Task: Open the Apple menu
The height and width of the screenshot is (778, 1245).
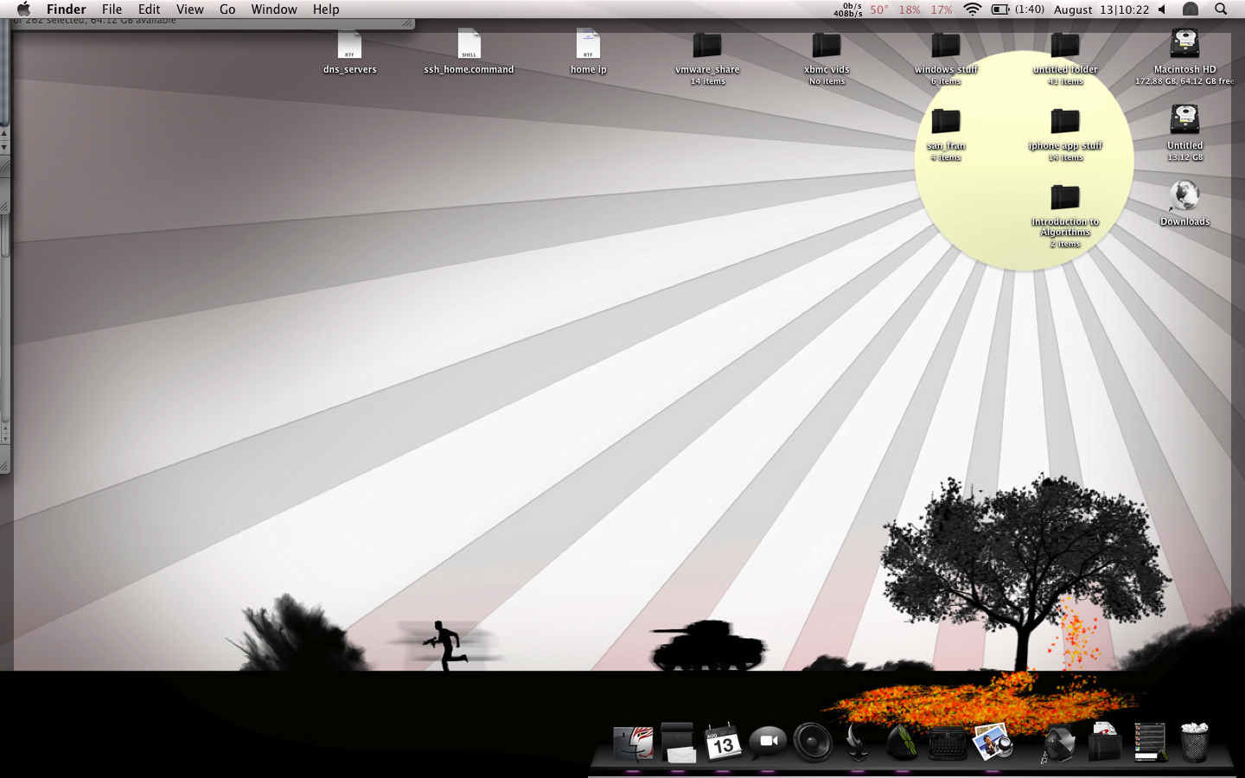Action: pos(23,10)
